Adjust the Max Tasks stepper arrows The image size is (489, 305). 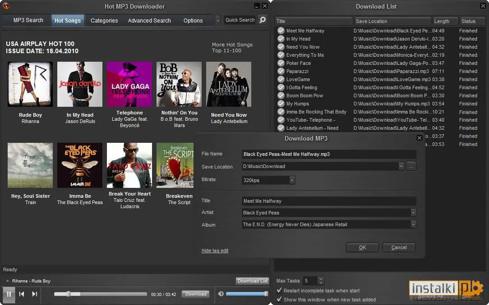[x=321, y=281]
